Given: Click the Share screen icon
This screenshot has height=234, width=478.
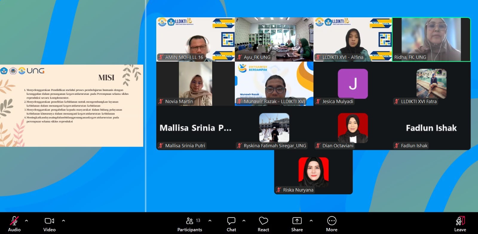Looking at the screenshot, I should (x=297, y=221).
